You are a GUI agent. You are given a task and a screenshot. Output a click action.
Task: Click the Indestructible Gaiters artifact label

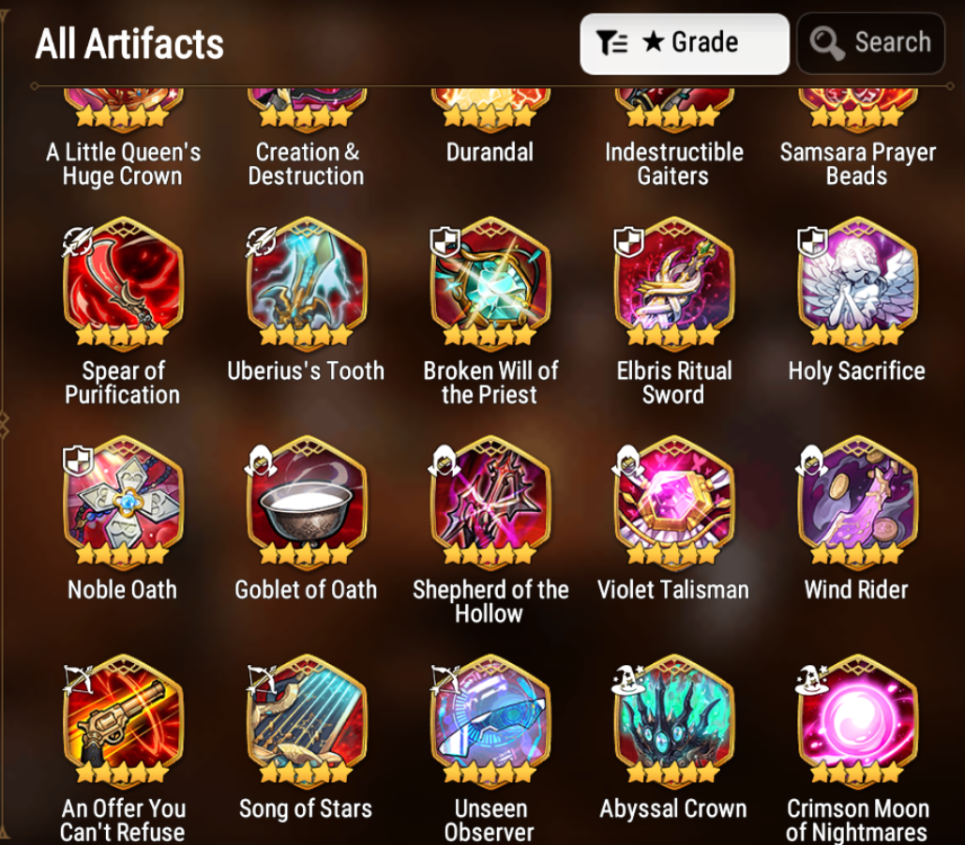(673, 164)
